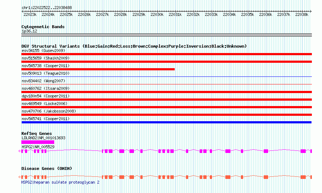Select the nsv509013 (Teague2010) thin blue line
Image resolution: width=322 pixels, height=193 pixels.
click(x=166, y=76)
